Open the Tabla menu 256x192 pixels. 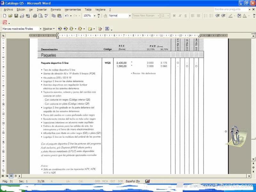tap(88, 10)
